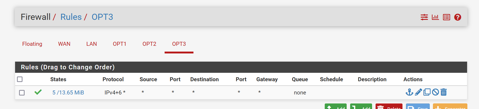Open the red help question mark icon
The image size is (479, 109).
(x=458, y=17)
